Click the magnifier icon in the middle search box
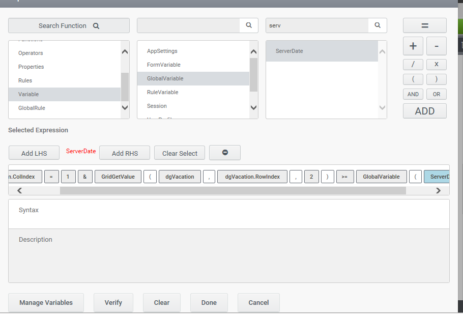This screenshot has width=463, height=314. coord(249,25)
